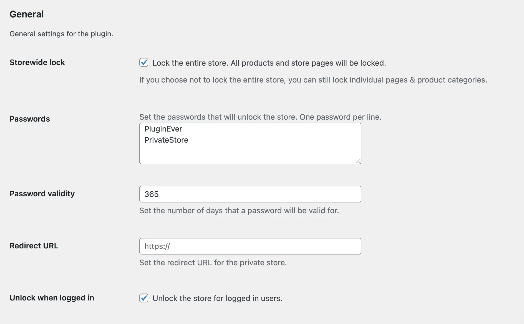Click the 'General settings for the plugin' description
The image size is (524, 324).
coord(61,34)
